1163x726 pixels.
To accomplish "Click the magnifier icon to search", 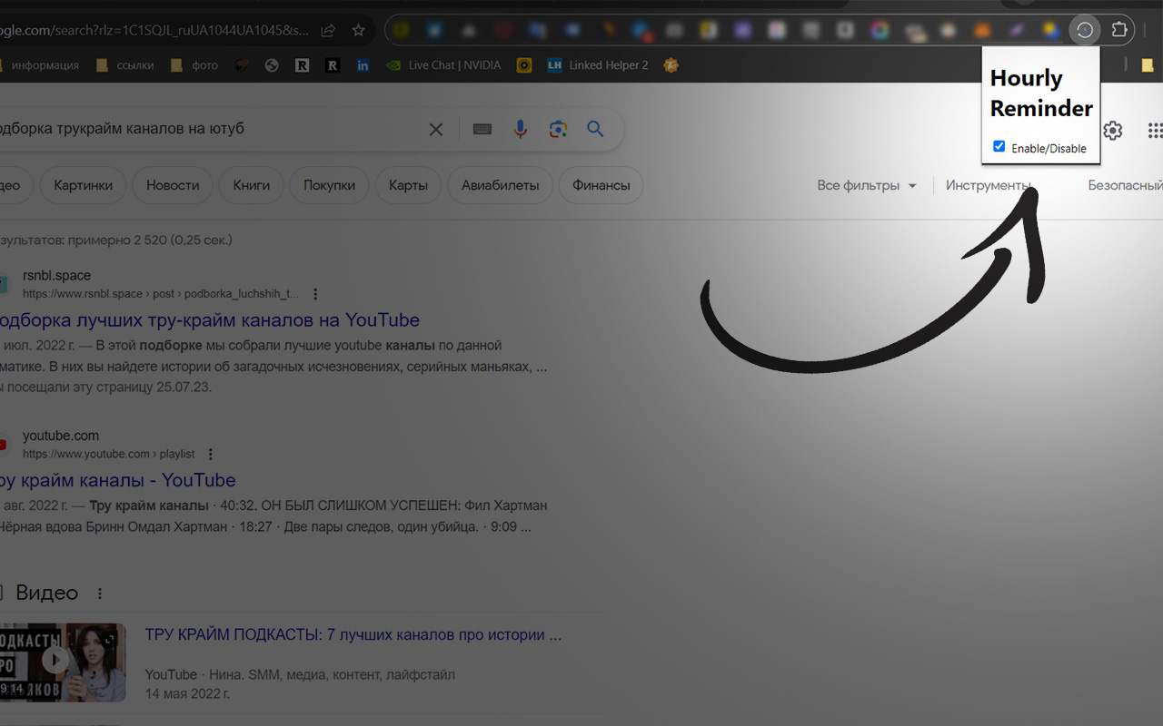I will (x=595, y=129).
